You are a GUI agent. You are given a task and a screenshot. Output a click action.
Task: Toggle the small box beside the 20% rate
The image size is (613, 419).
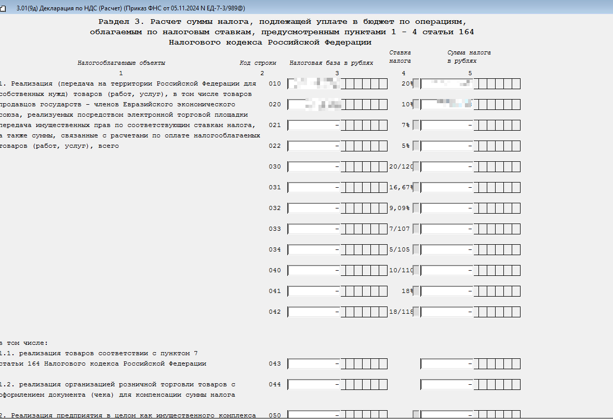tap(416, 84)
